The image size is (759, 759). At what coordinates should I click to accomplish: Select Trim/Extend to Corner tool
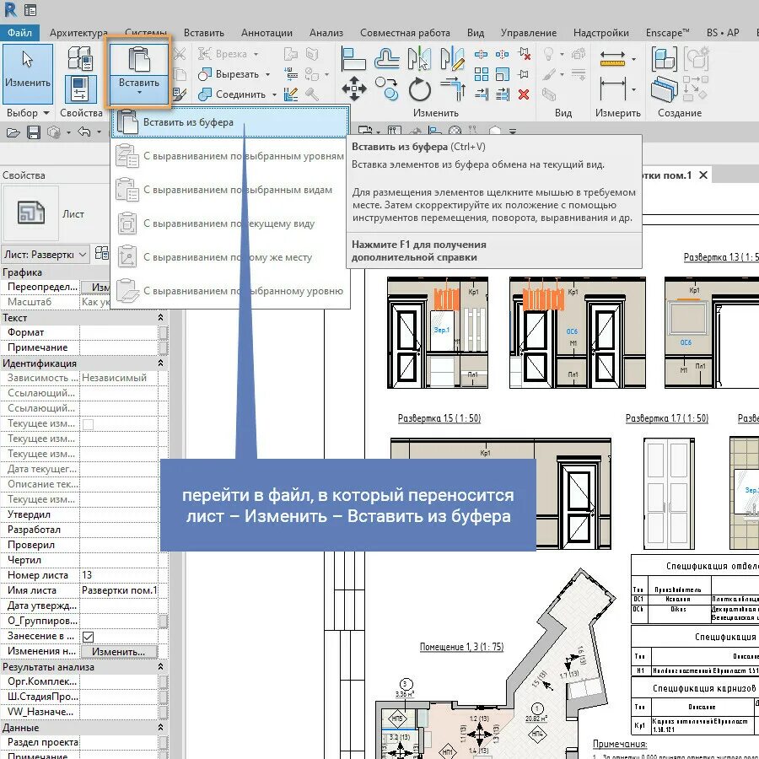[x=453, y=89]
